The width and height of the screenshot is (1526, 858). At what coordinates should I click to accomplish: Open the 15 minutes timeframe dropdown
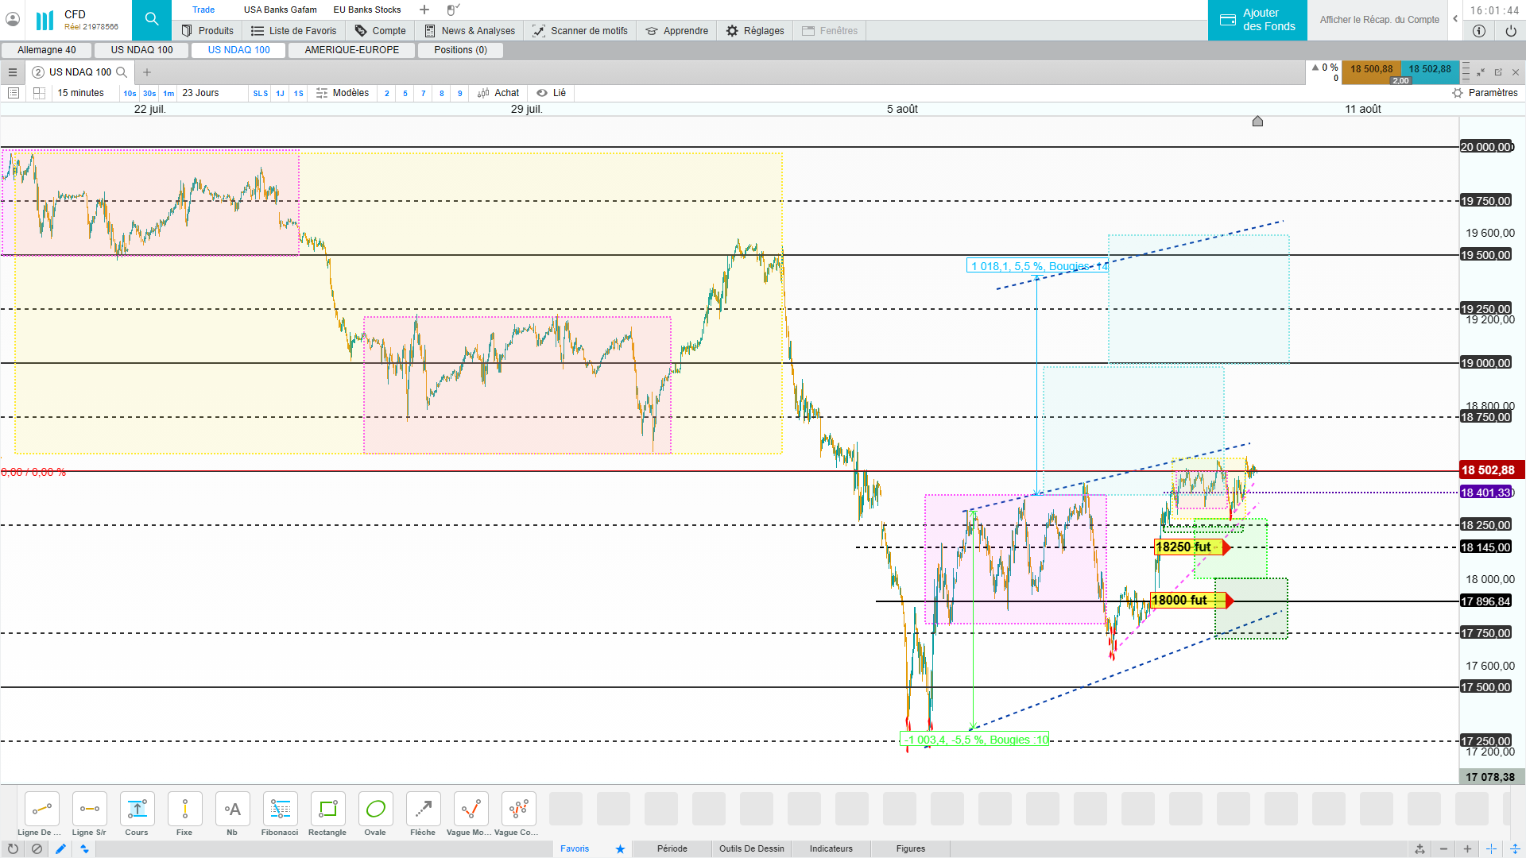(80, 93)
